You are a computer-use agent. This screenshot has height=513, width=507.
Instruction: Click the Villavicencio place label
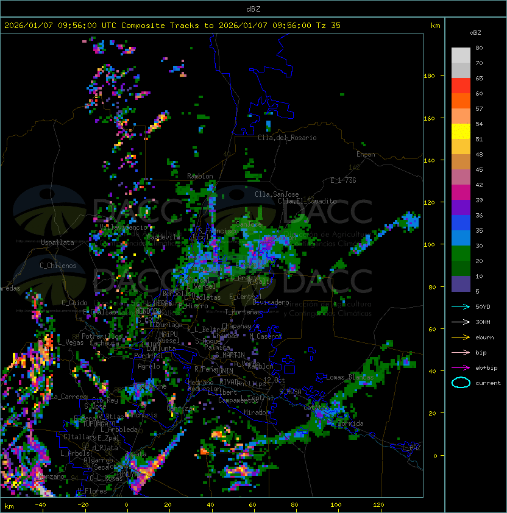coord(123,227)
